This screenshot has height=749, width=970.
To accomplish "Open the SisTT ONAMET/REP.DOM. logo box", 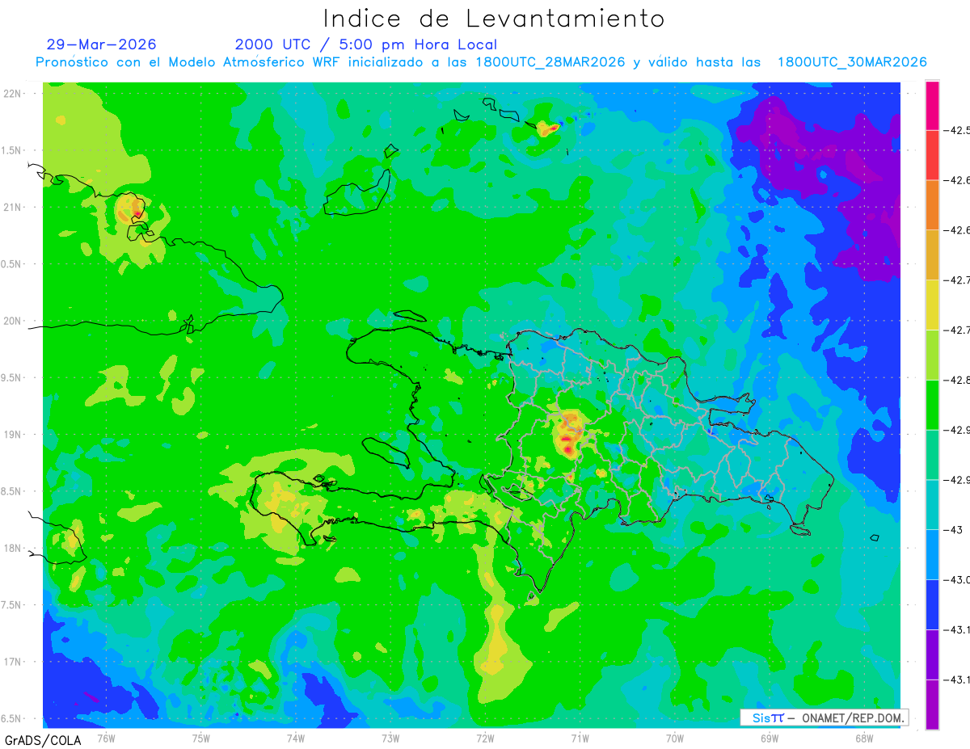I will 824,717.
